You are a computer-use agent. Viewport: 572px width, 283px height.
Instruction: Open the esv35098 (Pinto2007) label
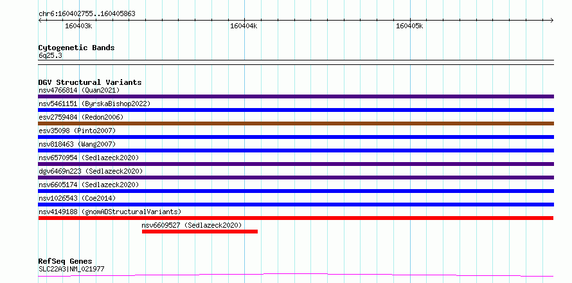[77, 131]
